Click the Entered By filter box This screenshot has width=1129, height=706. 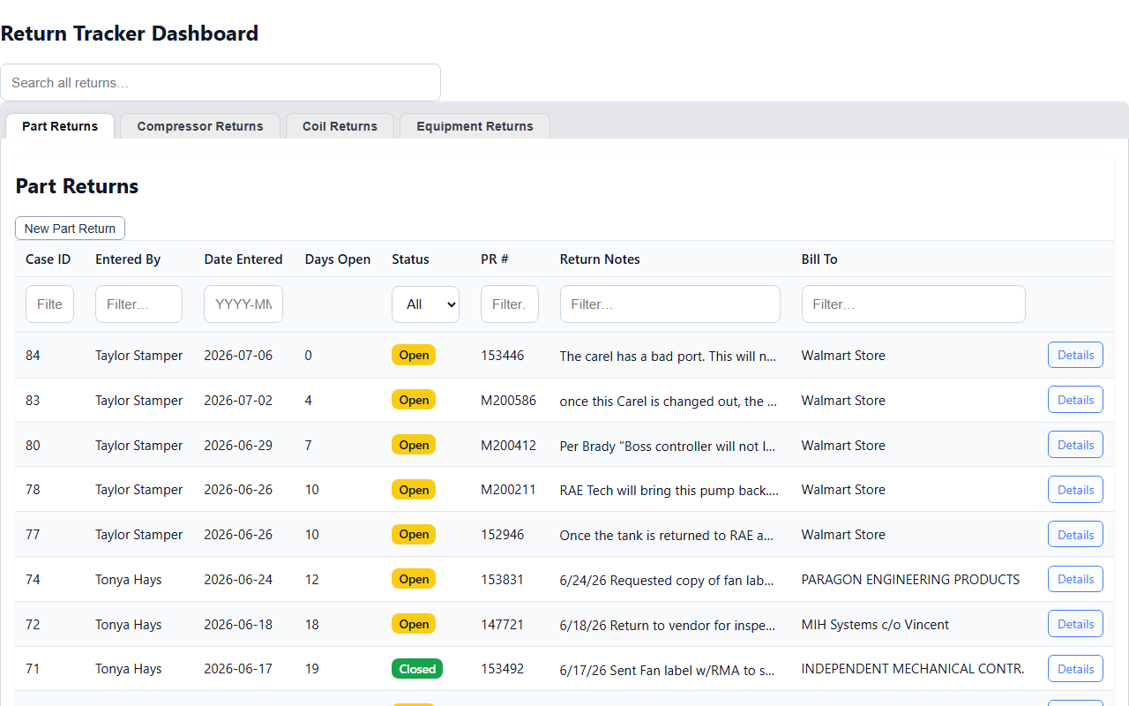click(x=138, y=304)
